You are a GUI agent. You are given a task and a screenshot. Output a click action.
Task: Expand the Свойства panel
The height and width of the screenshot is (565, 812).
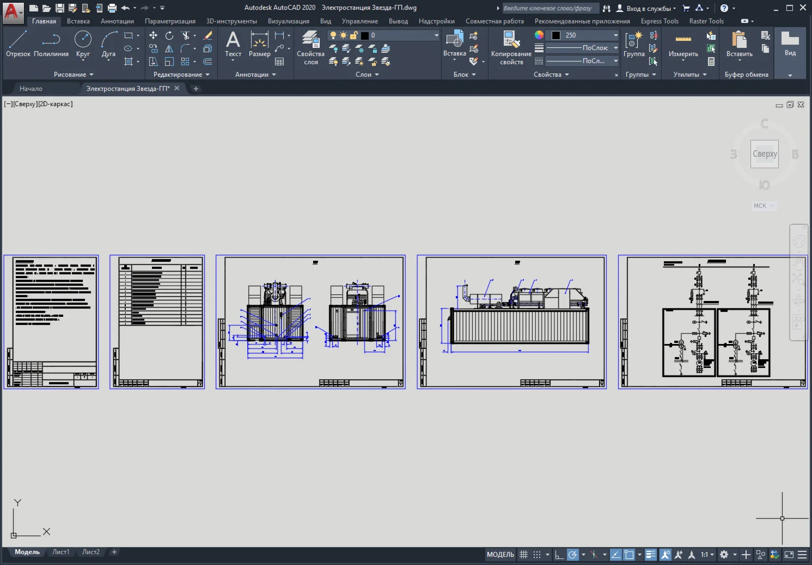click(x=551, y=75)
